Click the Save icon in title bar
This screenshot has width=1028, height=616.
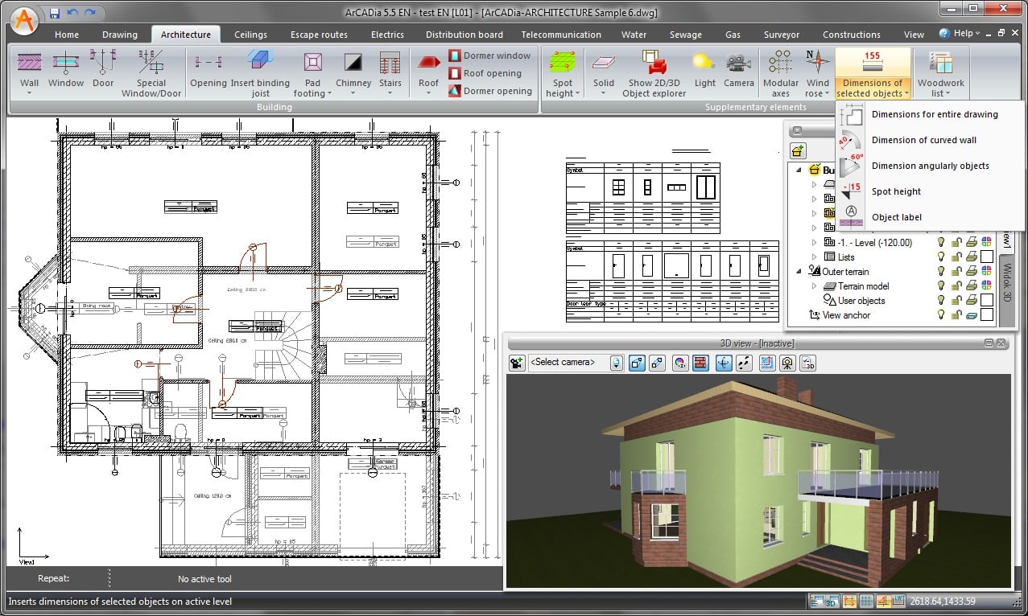[x=54, y=13]
